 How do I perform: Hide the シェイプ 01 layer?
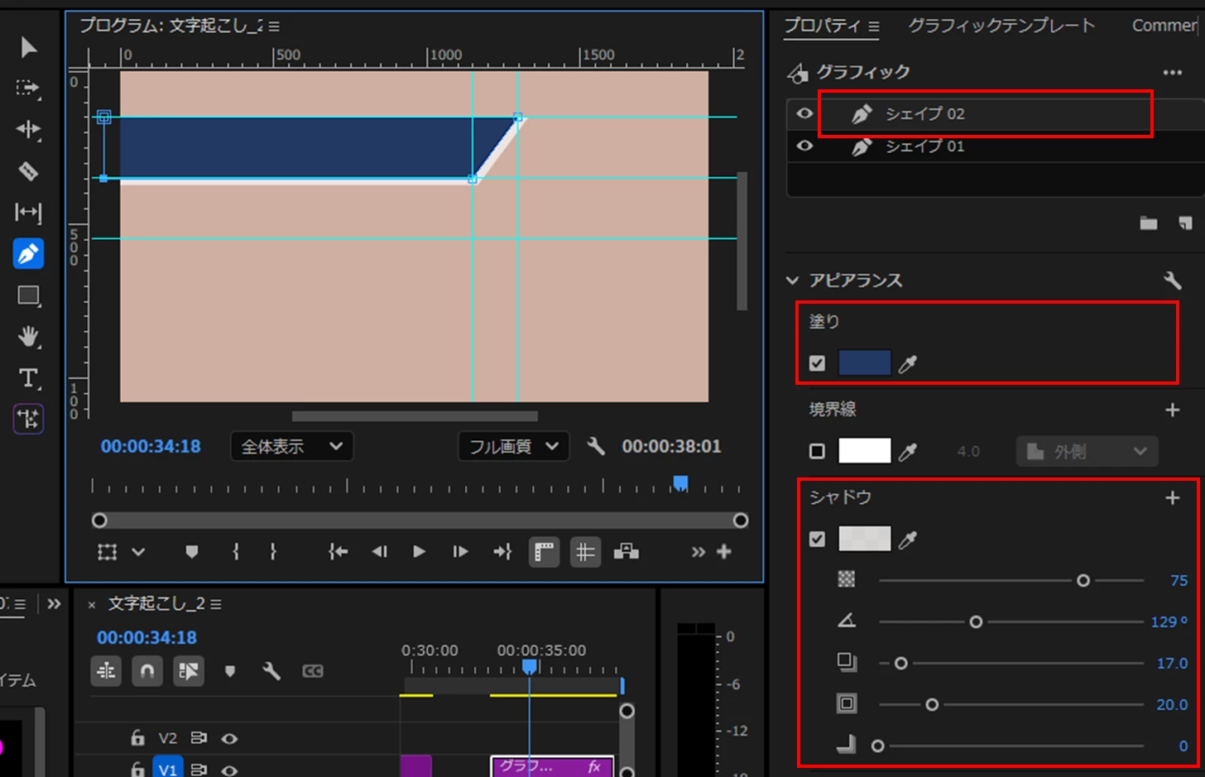pyautogui.click(x=804, y=146)
